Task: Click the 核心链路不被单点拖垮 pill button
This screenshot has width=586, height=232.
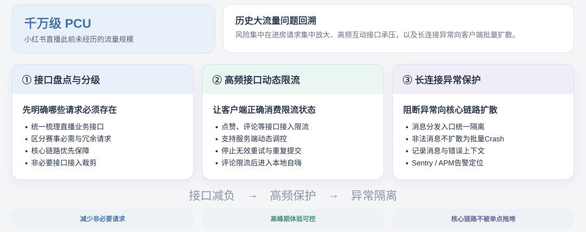Action: [x=483, y=218]
